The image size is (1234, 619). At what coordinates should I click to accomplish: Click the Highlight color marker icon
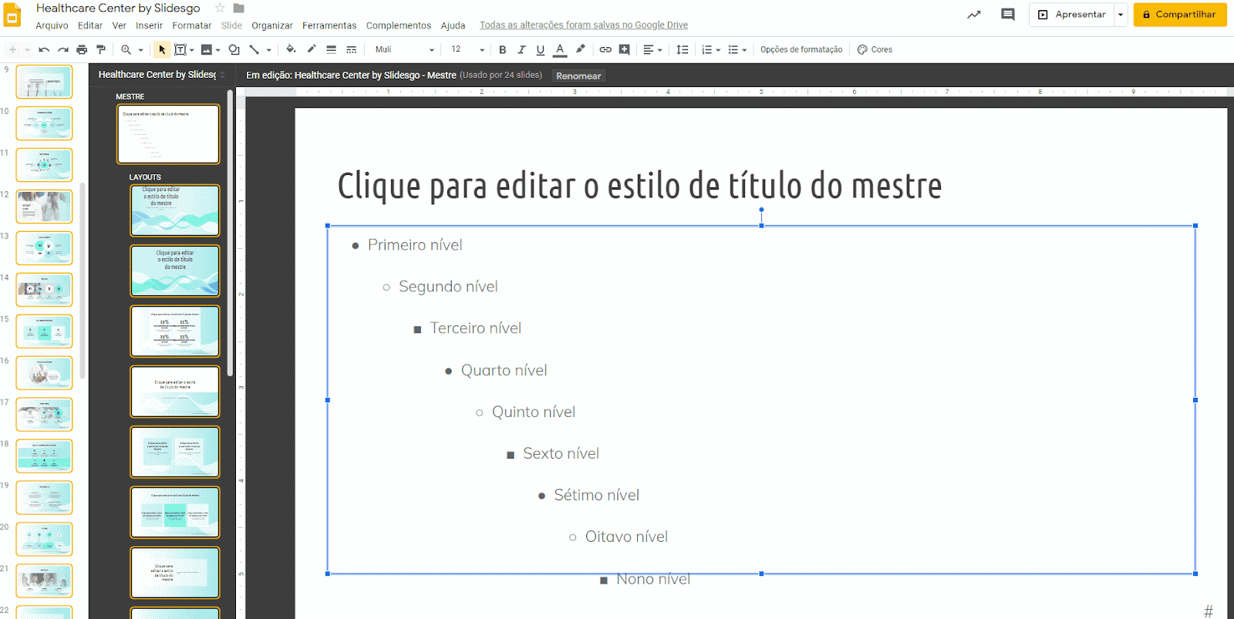[x=580, y=49]
